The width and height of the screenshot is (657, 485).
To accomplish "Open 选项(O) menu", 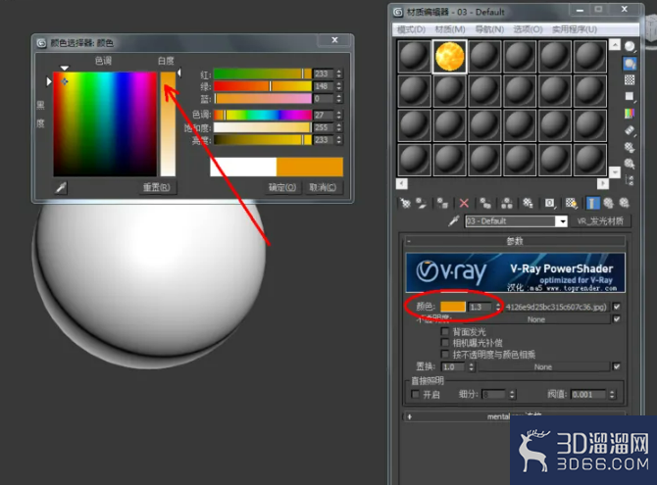I will [528, 29].
